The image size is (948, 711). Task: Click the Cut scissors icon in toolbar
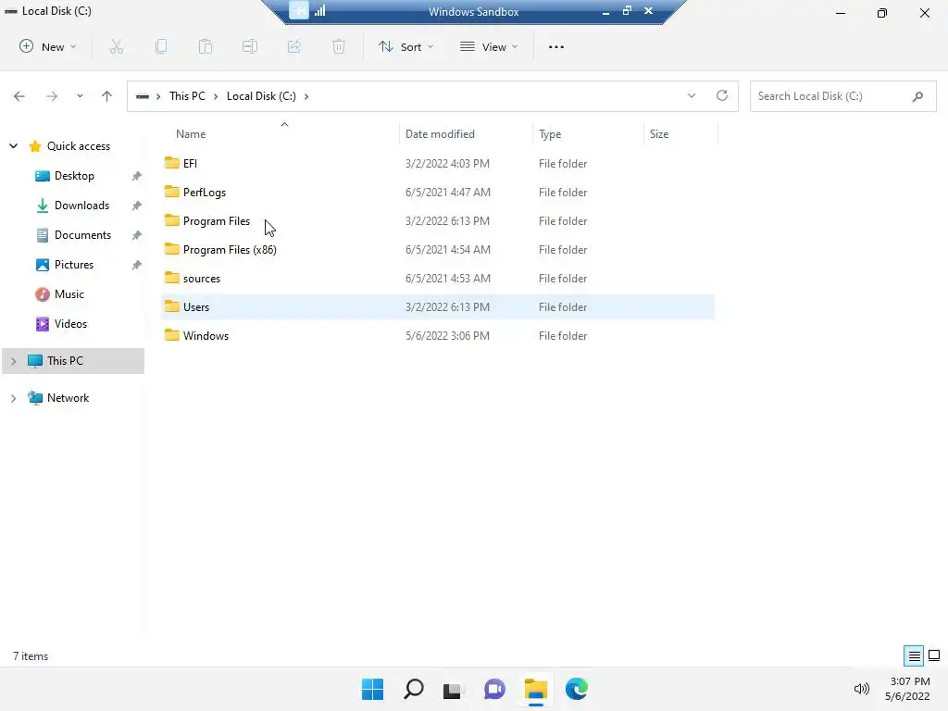pyautogui.click(x=116, y=46)
